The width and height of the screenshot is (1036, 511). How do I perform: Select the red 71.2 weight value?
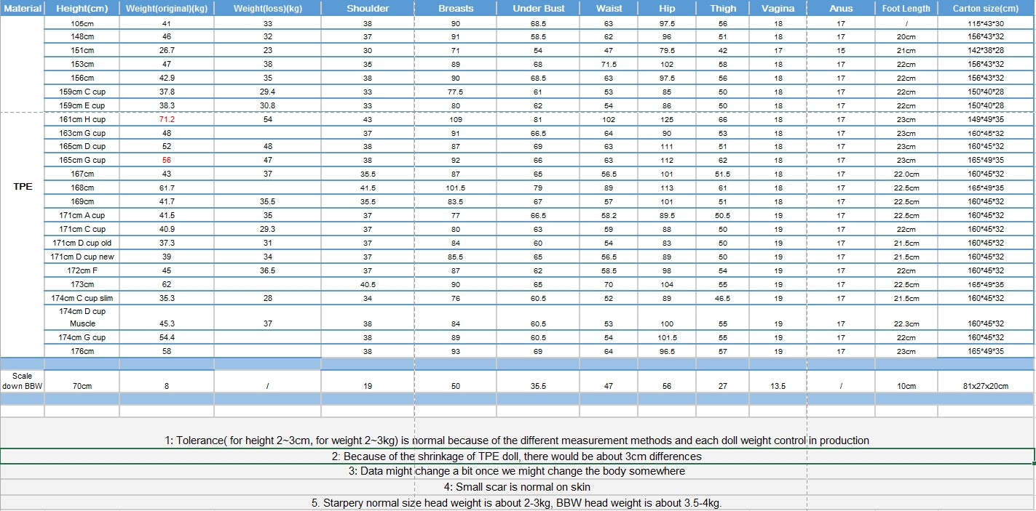coord(167,119)
